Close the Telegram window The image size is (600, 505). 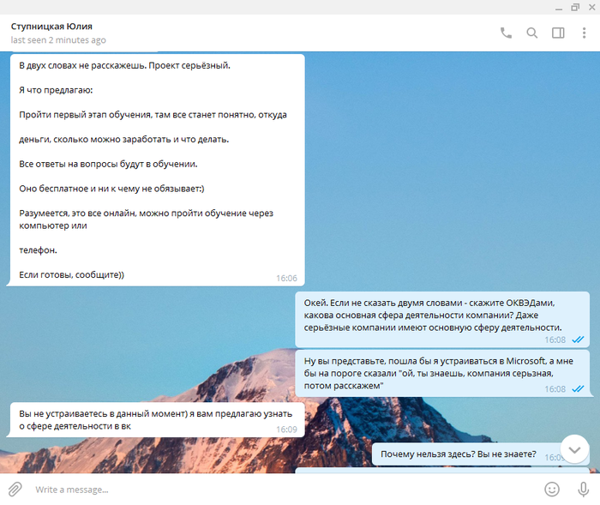pos(591,7)
